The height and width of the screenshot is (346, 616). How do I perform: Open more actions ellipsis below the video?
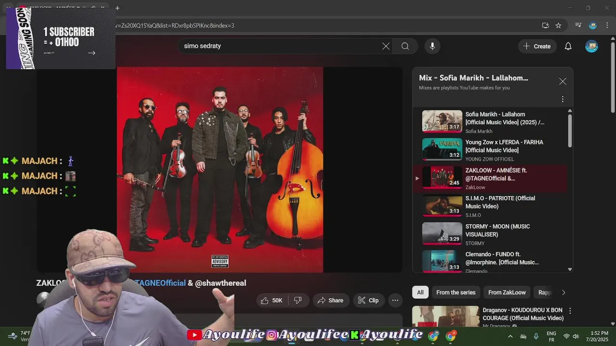click(x=395, y=300)
